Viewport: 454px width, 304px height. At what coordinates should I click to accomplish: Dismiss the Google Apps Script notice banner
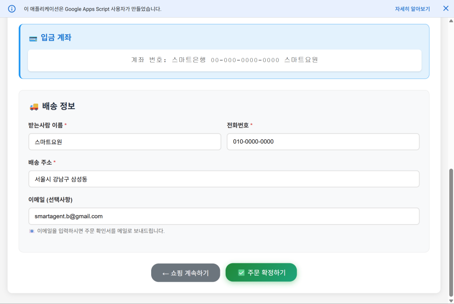pyautogui.click(x=446, y=8)
